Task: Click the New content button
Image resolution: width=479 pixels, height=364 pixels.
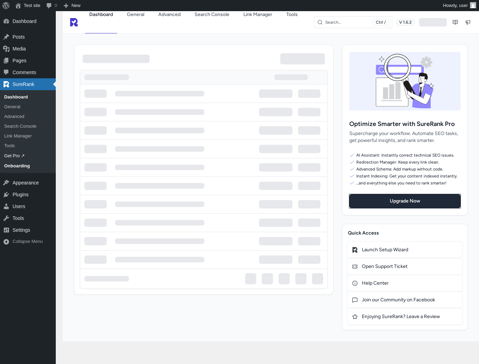Action: [72, 6]
